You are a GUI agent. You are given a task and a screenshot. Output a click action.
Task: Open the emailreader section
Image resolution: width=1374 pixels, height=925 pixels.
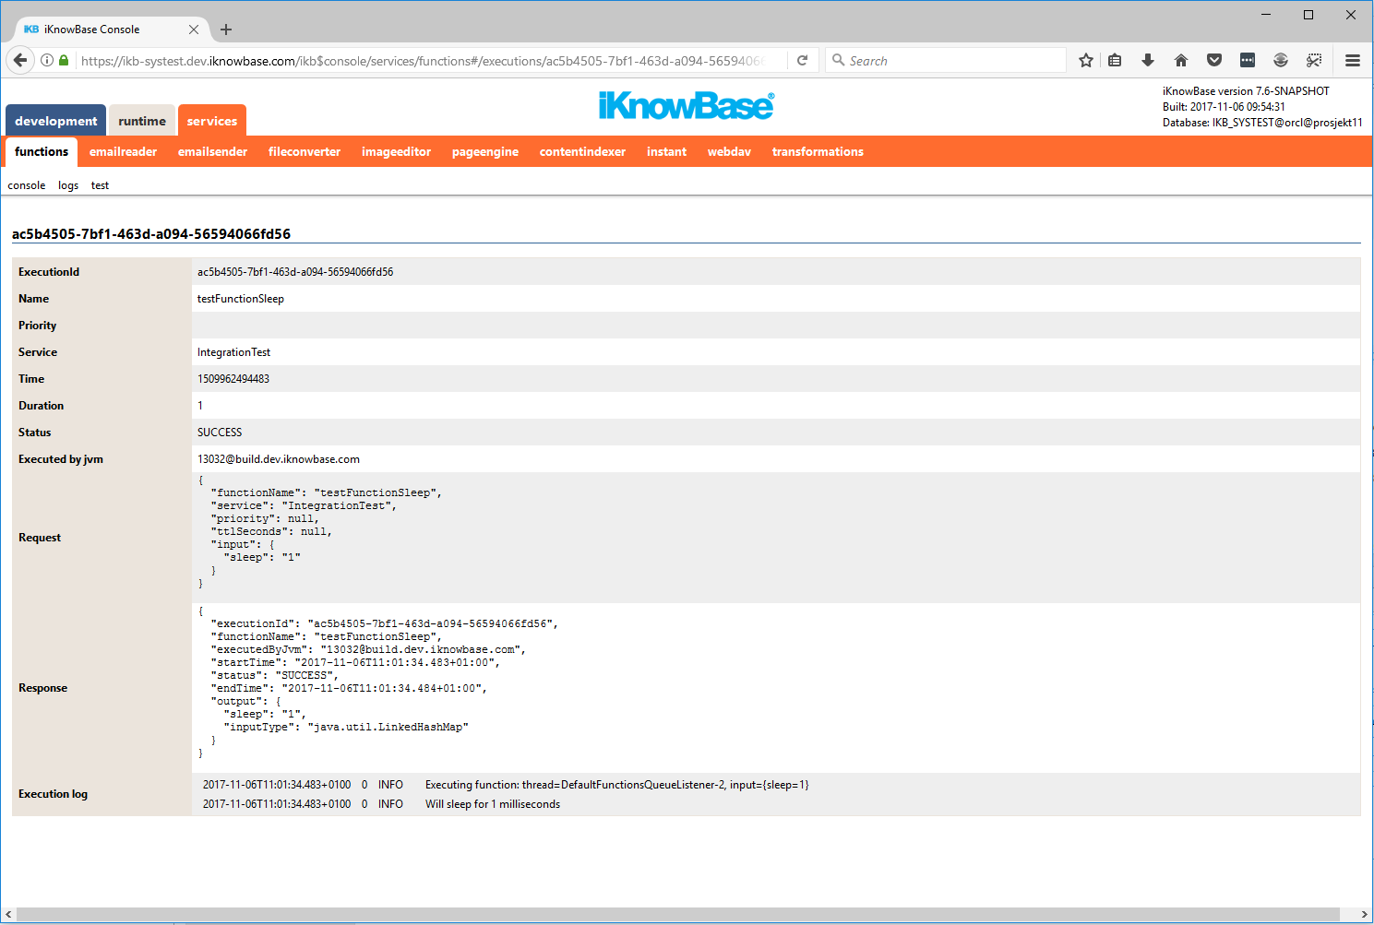[x=123, y=152]
